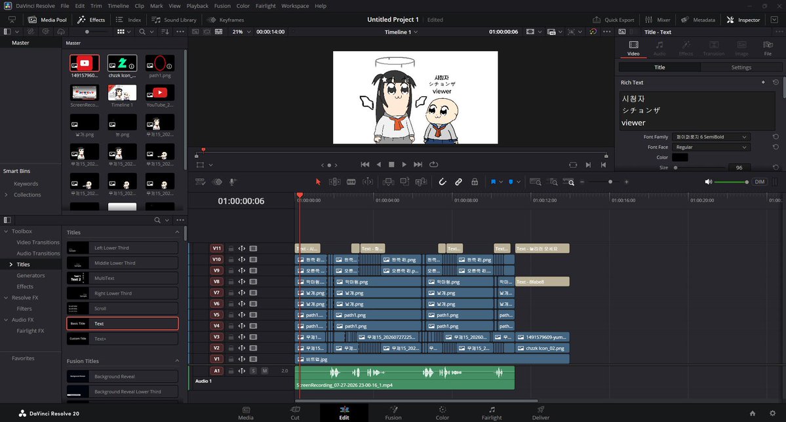
Task: Mute audio track A1 with M button
Action: coord(265,371)
